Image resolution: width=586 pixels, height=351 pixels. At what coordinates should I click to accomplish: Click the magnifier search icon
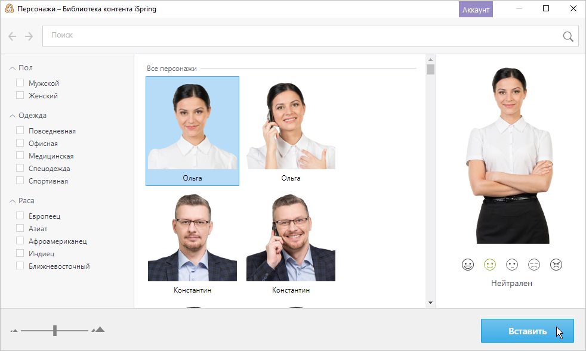pos(568,36)
